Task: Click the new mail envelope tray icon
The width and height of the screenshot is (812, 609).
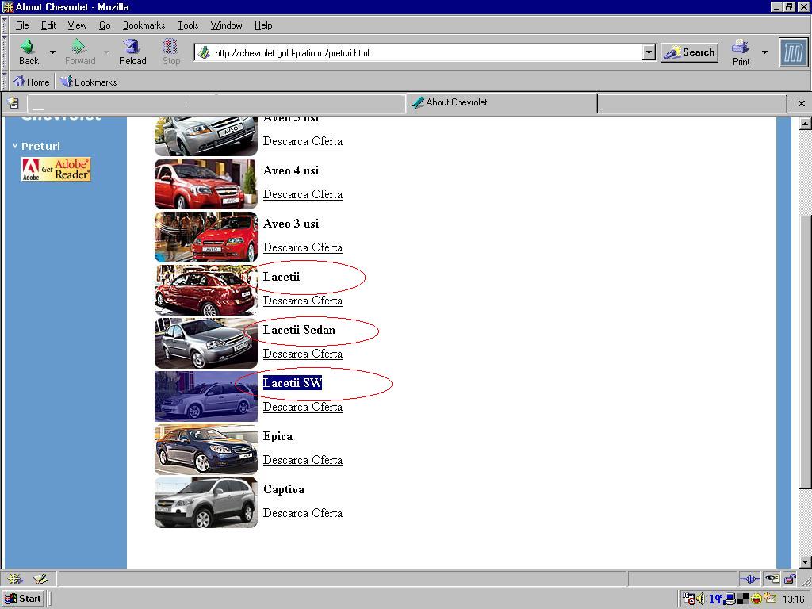Action: 770,599
